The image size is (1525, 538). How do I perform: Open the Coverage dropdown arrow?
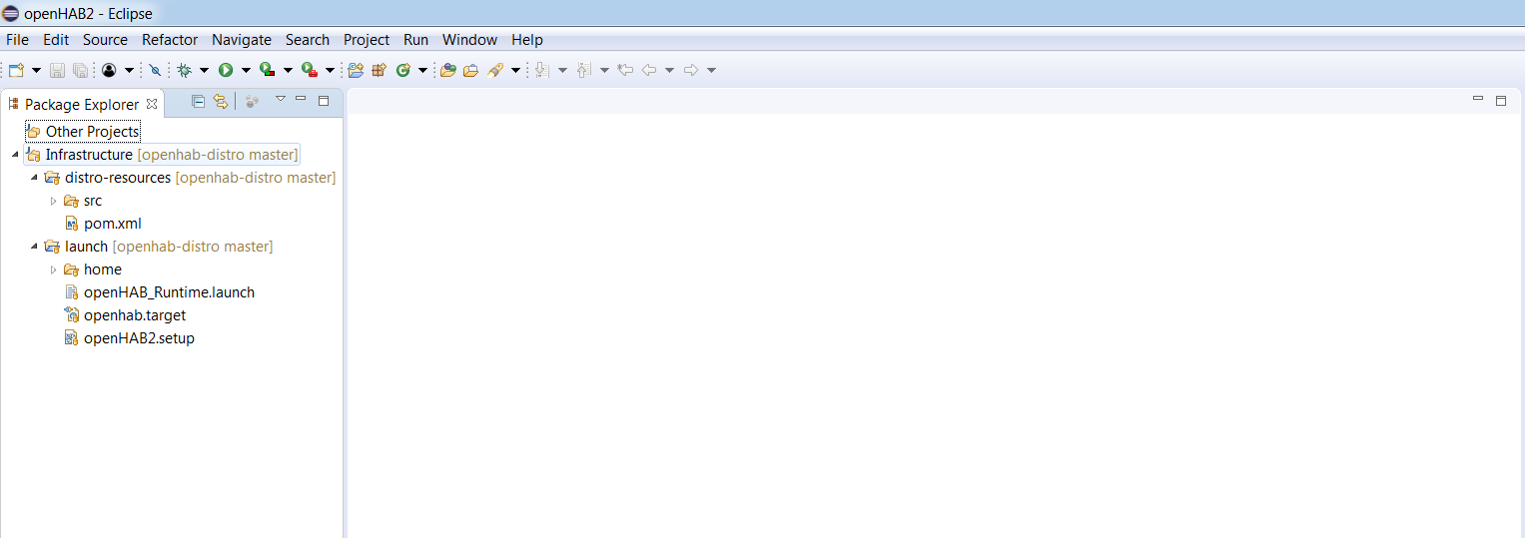(x=288, y=70)
